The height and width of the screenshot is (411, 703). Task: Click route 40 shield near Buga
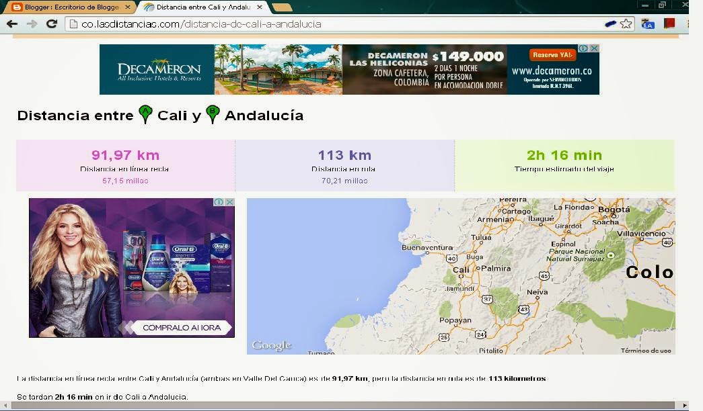pyautogui.click(x=451, y=259)
